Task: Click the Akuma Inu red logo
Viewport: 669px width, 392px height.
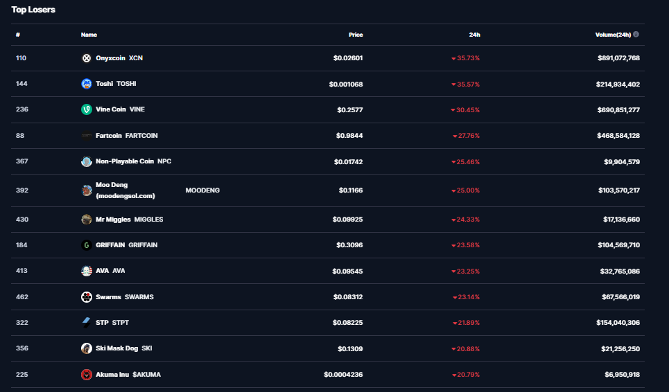Action: click(x=87, y=375)
